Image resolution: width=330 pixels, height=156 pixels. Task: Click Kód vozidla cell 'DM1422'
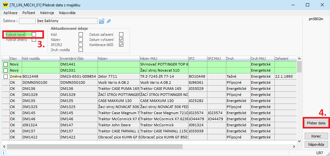41,137
